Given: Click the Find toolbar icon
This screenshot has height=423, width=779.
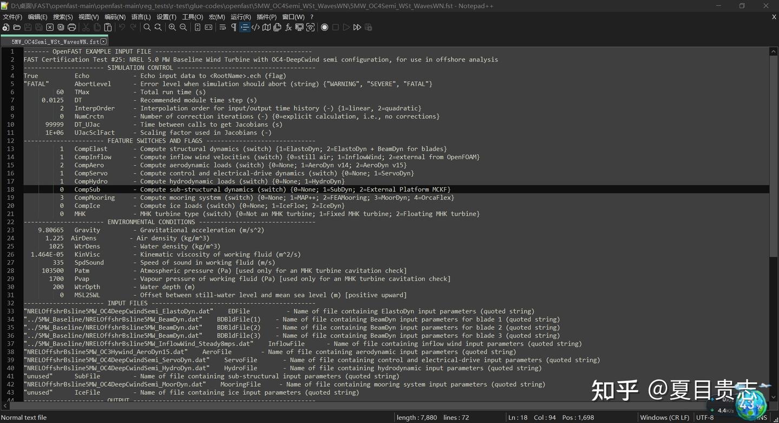Looking at the screenshot, I should point(147,27).
